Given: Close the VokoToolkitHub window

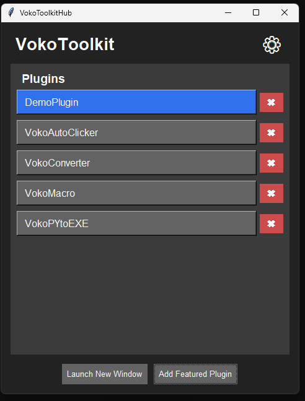Looking at the screenshot, I should [x=285, y=12].
